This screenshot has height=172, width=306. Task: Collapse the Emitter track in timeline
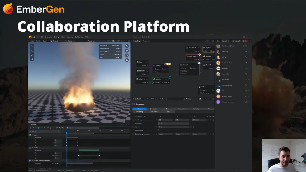[x=32, y=148]
